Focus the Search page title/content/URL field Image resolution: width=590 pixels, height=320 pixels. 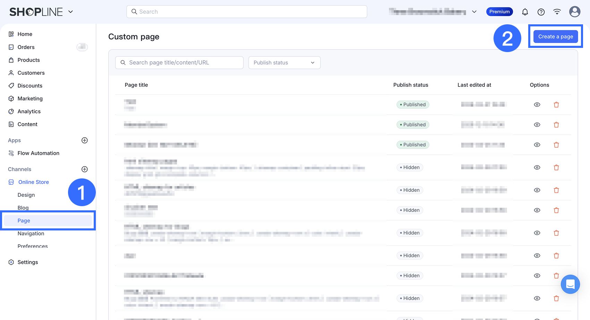pos(179,63)
